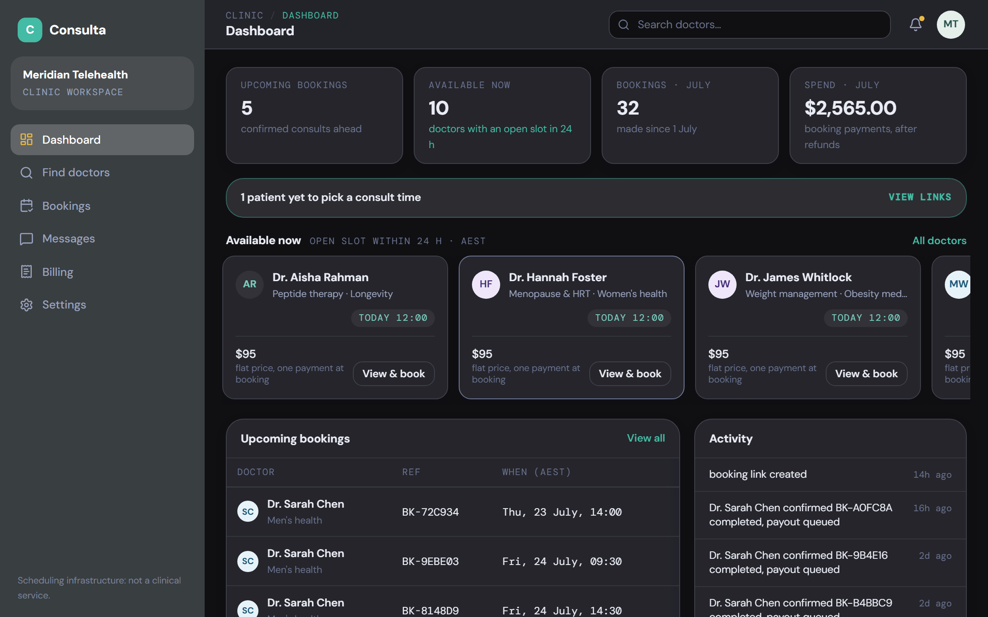Screen dimensions: 988x617
Task: Click View & book for Dr. Aisha Rahman
Action: click(x=394, y=374)
